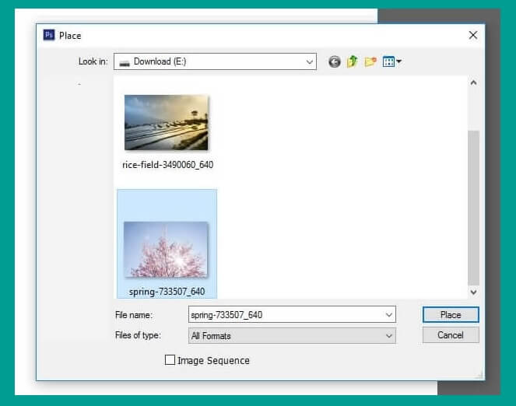
Task: Click the spring-733507_640 file name label
Action: (x=167, y=292)
